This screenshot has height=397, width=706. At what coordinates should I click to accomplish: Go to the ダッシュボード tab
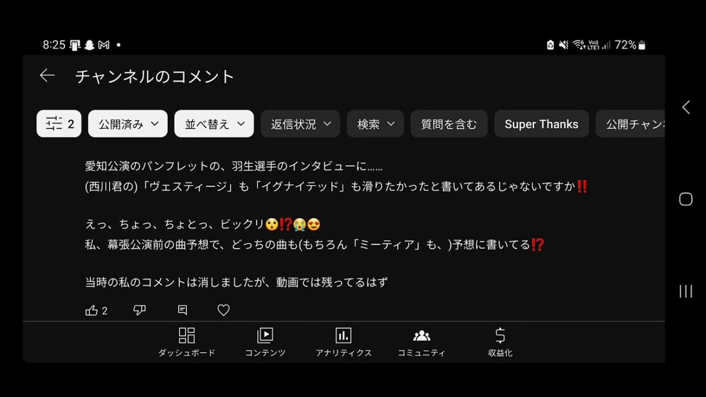(187, 342)
